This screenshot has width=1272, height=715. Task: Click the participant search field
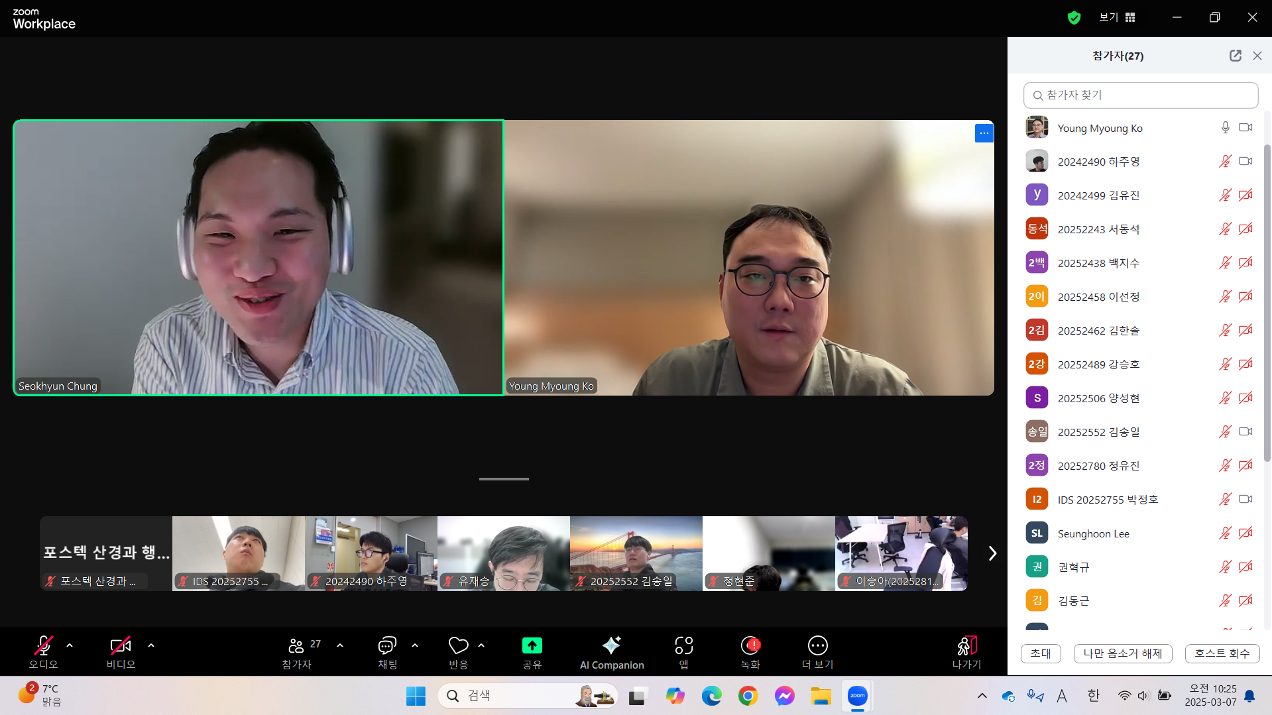1141,95
